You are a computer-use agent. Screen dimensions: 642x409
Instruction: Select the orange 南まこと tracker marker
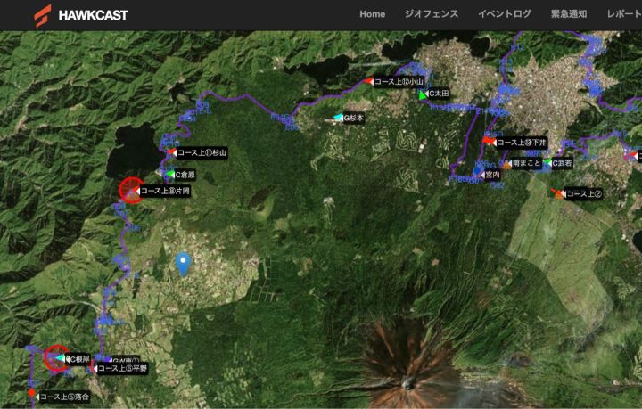(x=506, y=163)
